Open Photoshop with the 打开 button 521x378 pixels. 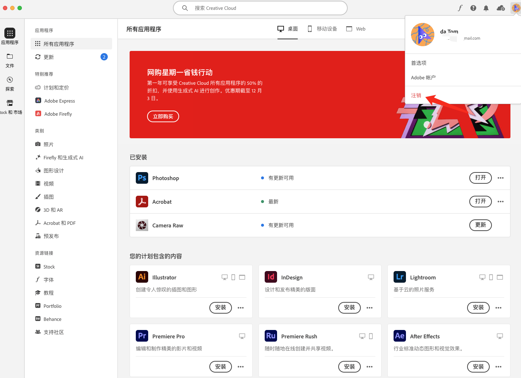[x=481, y=178]
